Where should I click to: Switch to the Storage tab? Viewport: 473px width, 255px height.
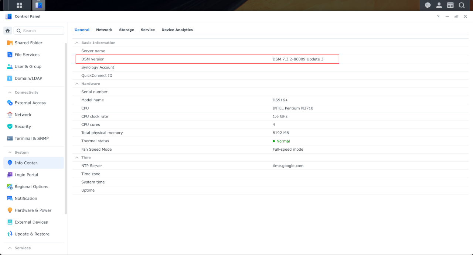pyautogui.click(x=126, y=30)
